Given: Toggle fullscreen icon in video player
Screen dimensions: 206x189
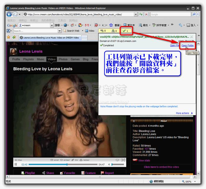Looking at the screenshot, I should tap(123, 160).
